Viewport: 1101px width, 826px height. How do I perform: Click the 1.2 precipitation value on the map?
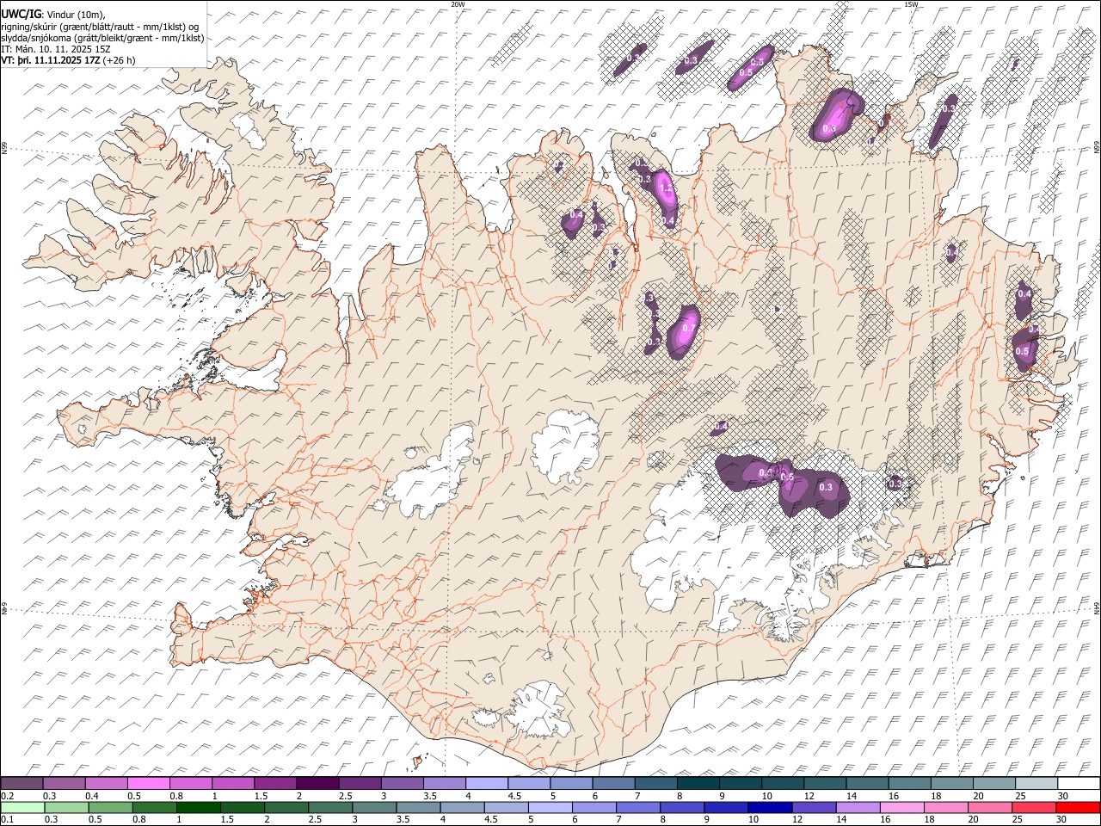[x=664, y=187]
